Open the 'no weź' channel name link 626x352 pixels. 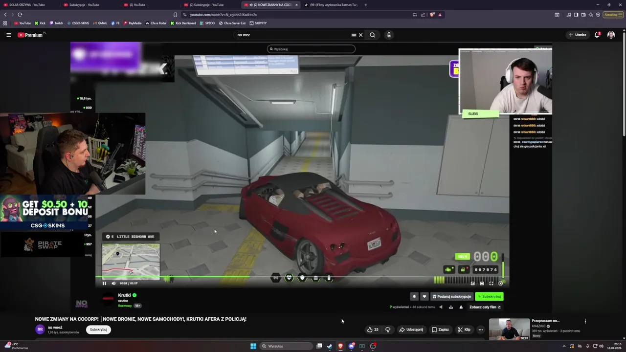pyautogui.click(x=55, y=328)
